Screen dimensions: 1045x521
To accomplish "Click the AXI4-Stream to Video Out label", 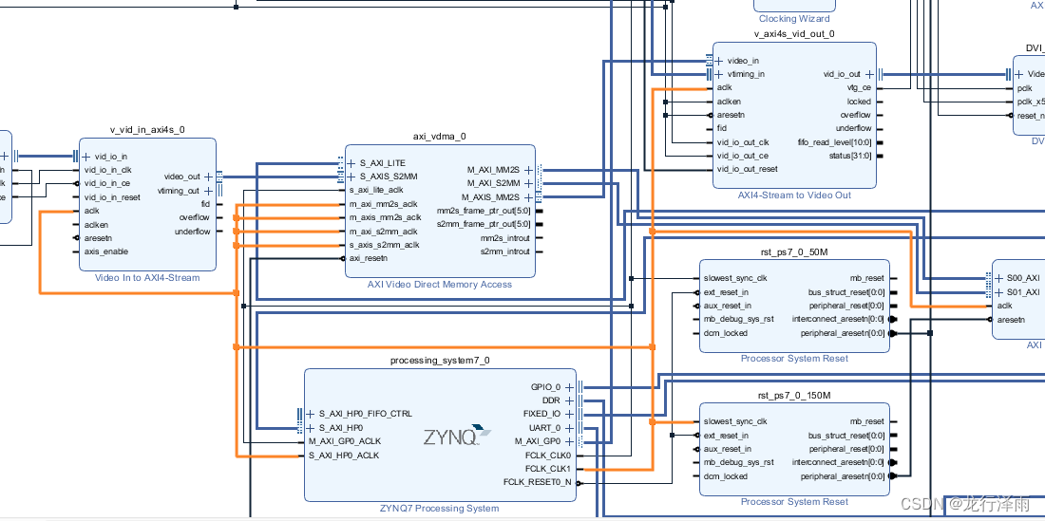I will tap(794, 195).
